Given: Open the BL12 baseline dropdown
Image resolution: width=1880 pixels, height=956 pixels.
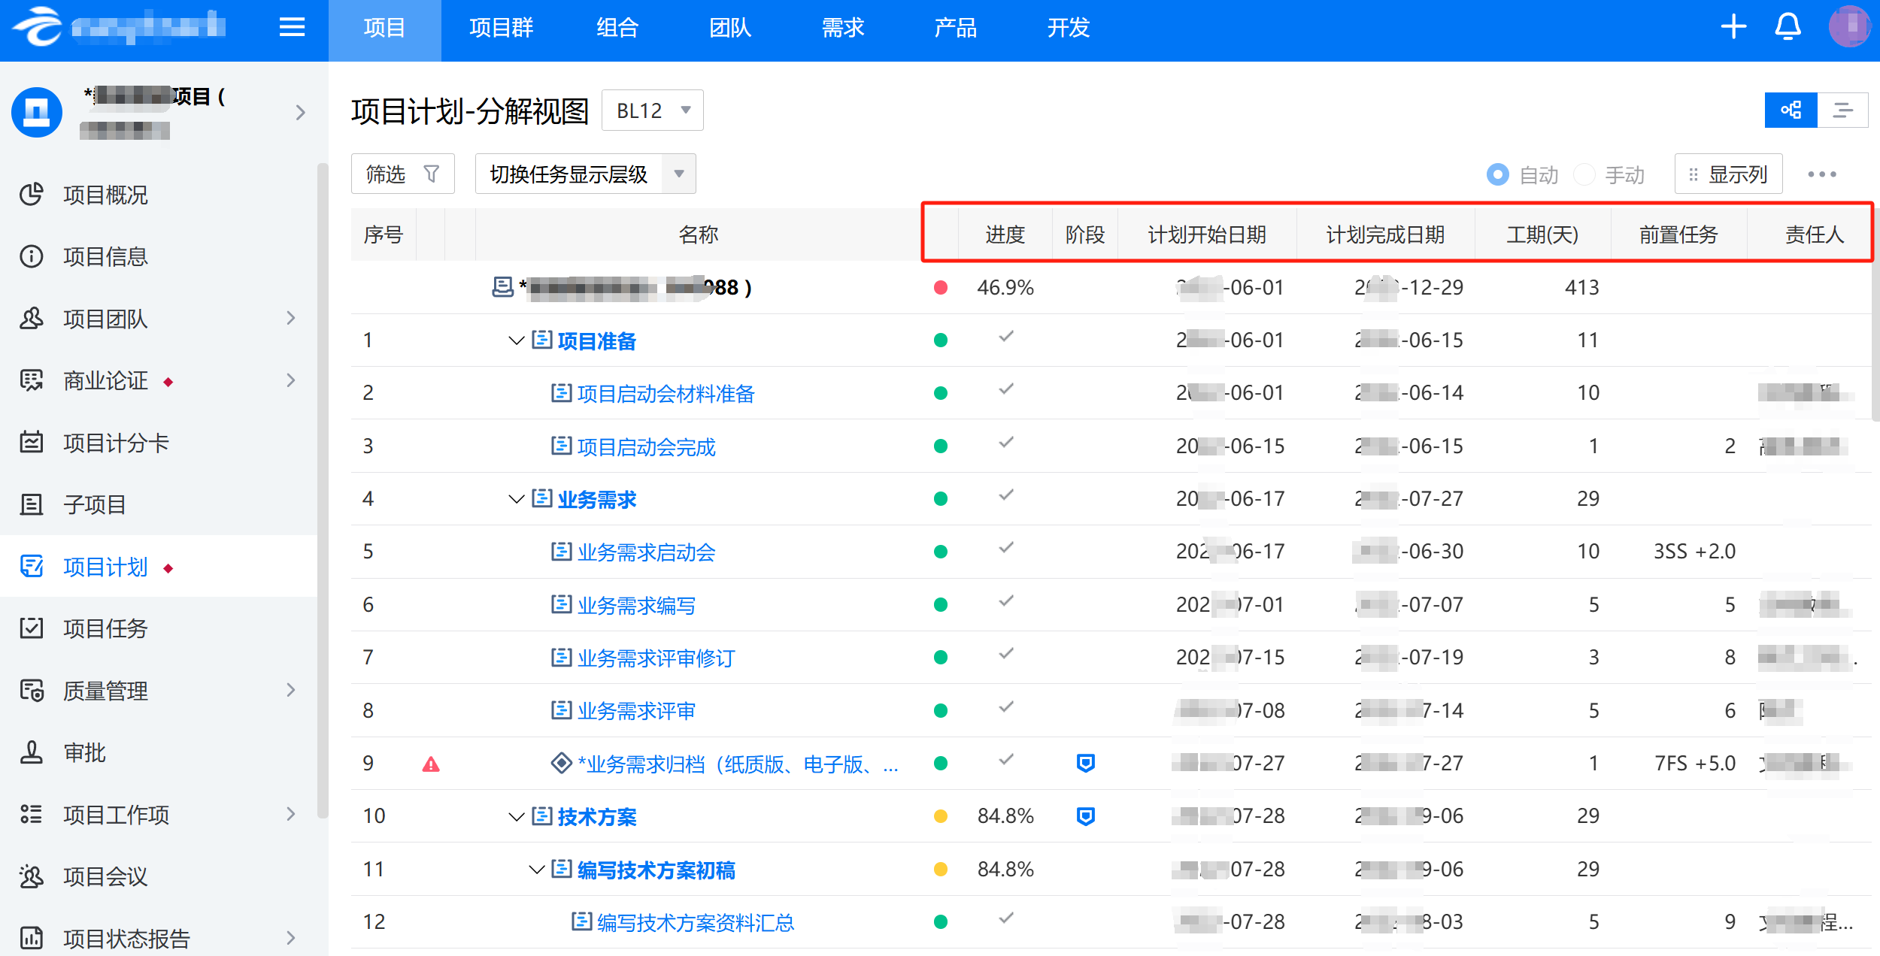Looking at the screenshot, I should point(652,110).
